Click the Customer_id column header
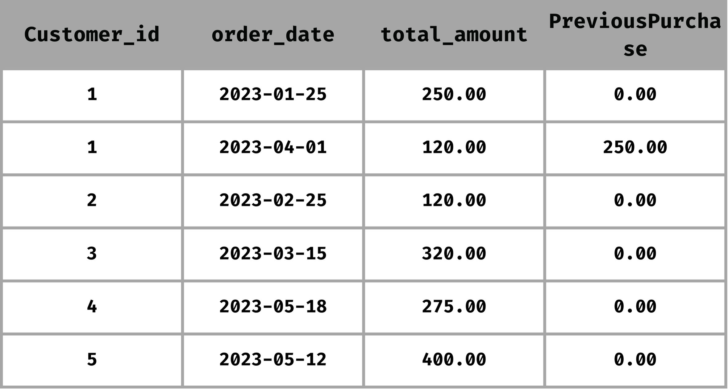This screenshot has width=728, height=389. [92, 35]
